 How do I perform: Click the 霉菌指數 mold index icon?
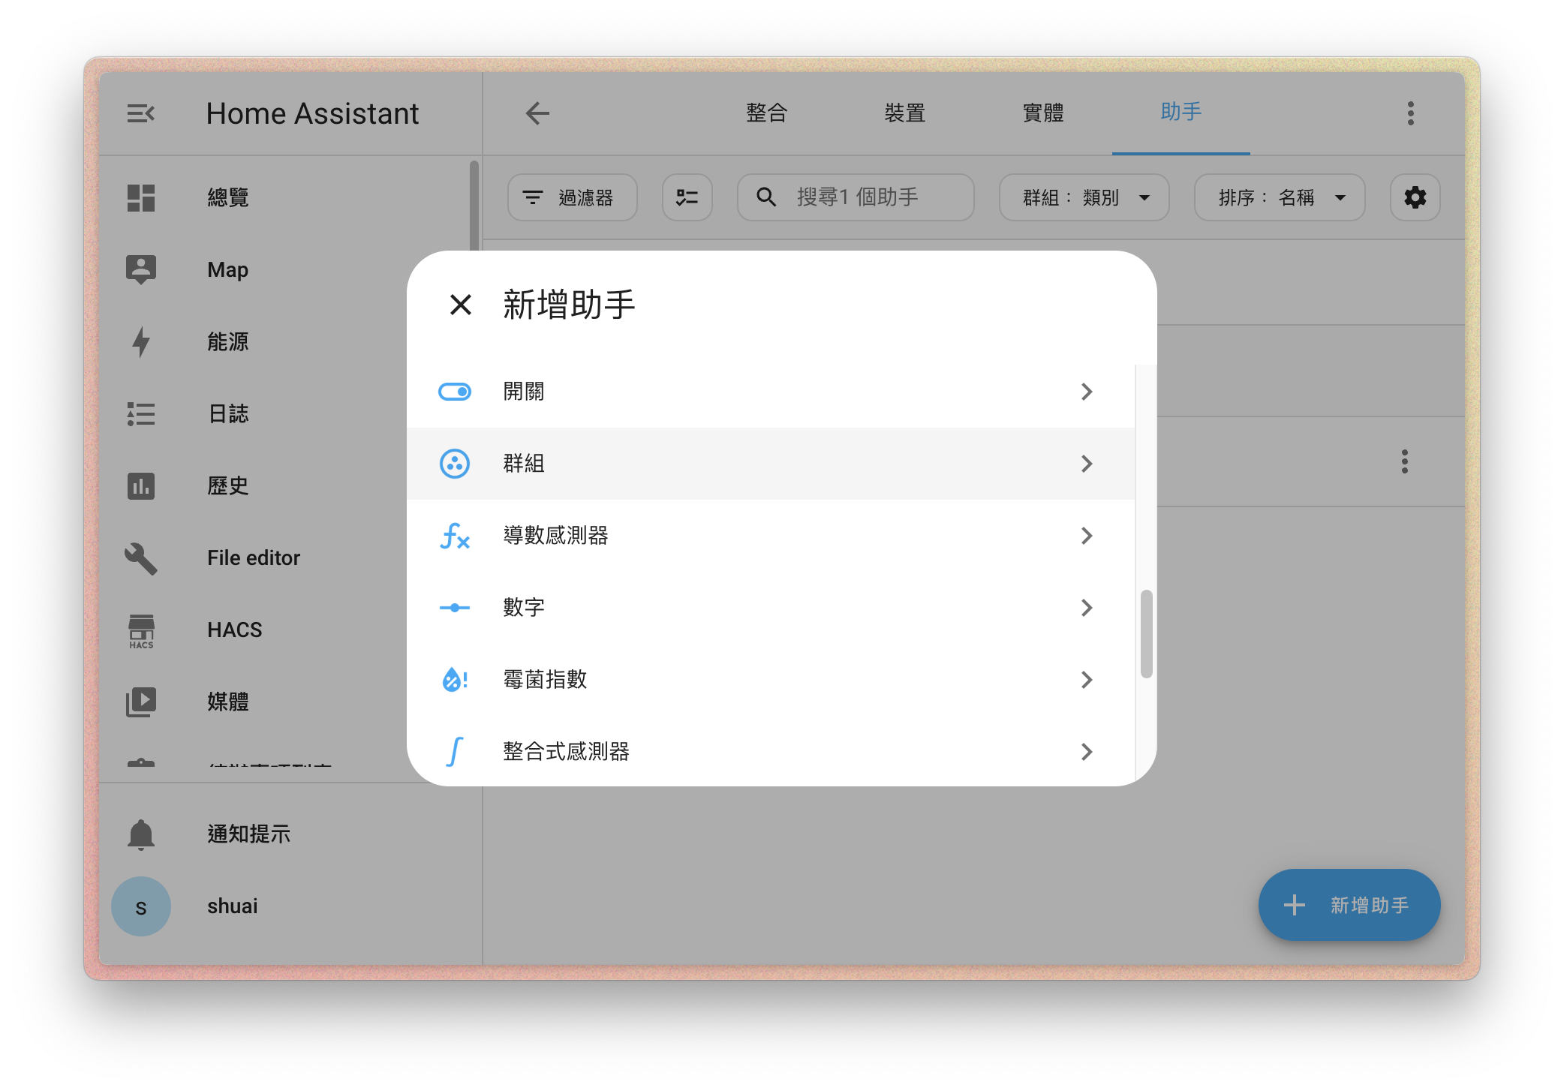pos(456,678)
